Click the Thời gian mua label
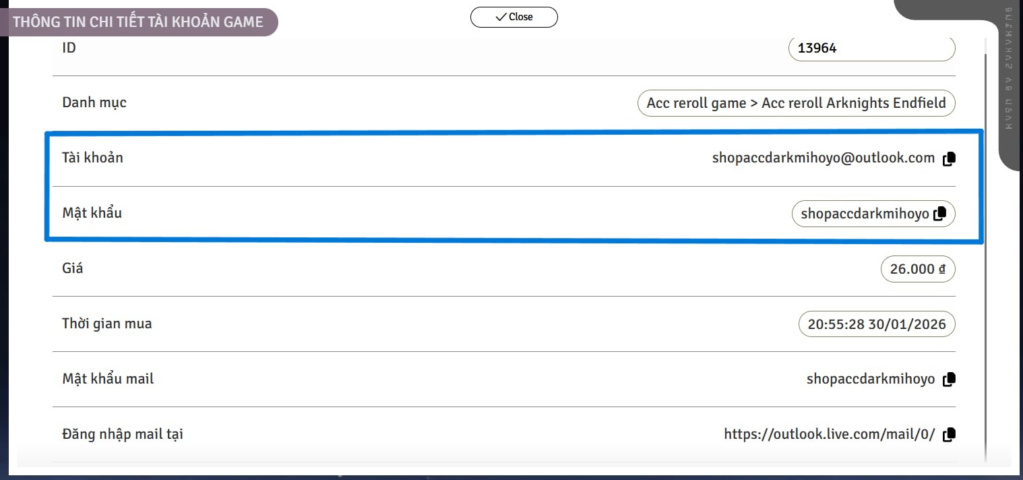This screenshot has width=1023, height=480. click(x=106, y=324)
